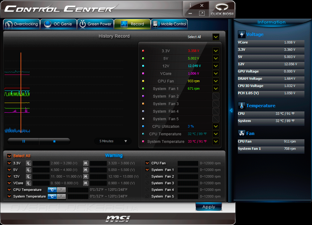Toggle System Fan 1 history record checkbox

(216, 88)
